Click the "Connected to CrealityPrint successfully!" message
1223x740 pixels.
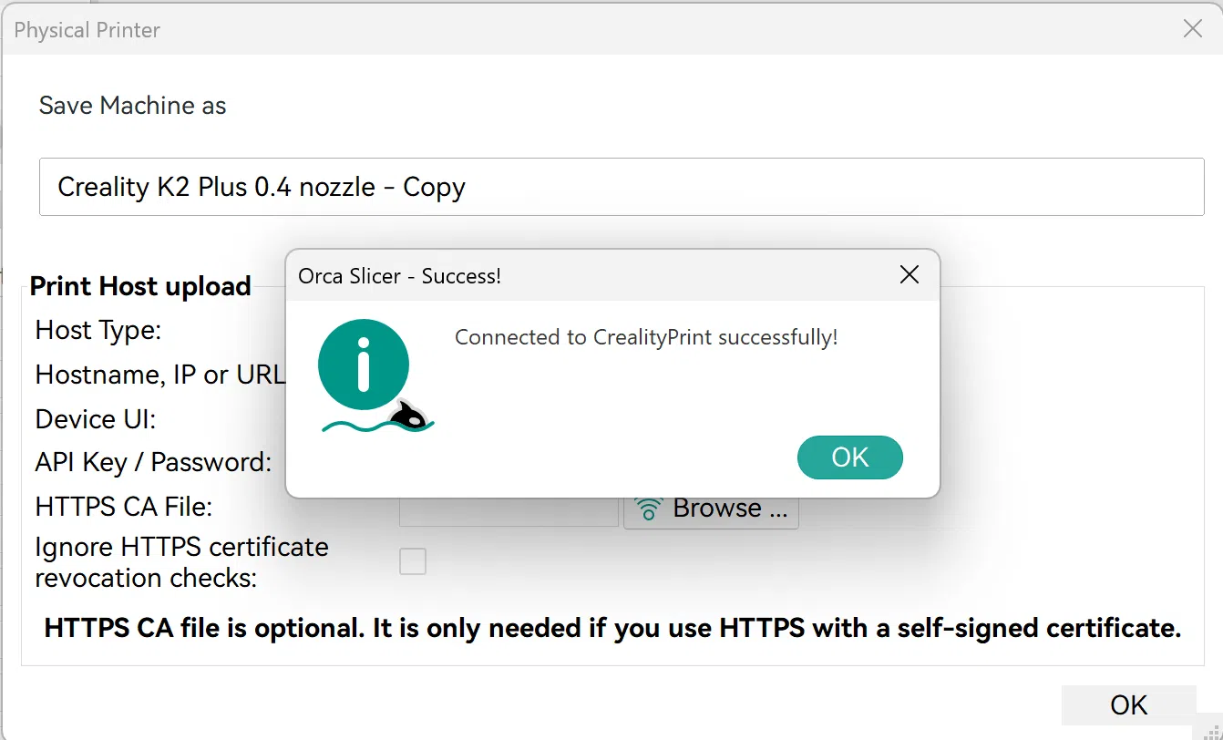646,337
